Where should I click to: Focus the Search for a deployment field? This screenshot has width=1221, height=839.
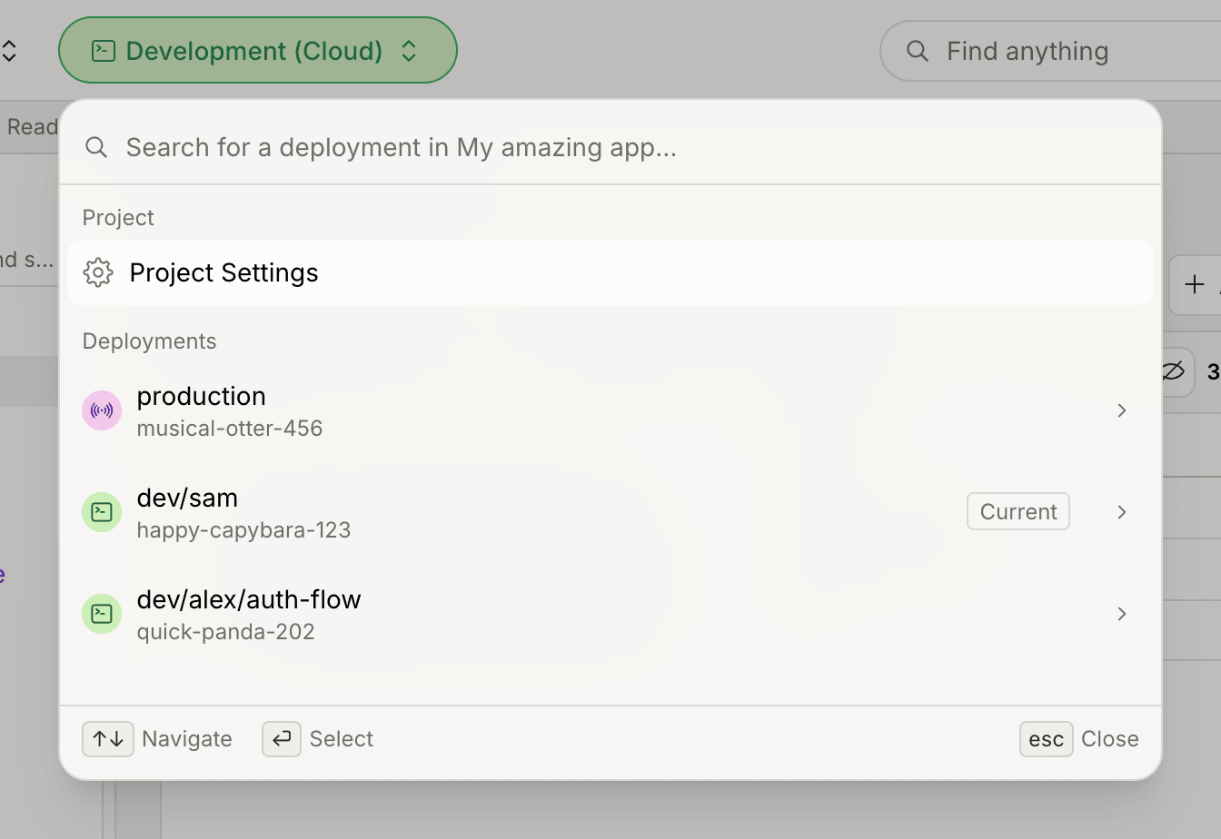click(x=610, y=147)
